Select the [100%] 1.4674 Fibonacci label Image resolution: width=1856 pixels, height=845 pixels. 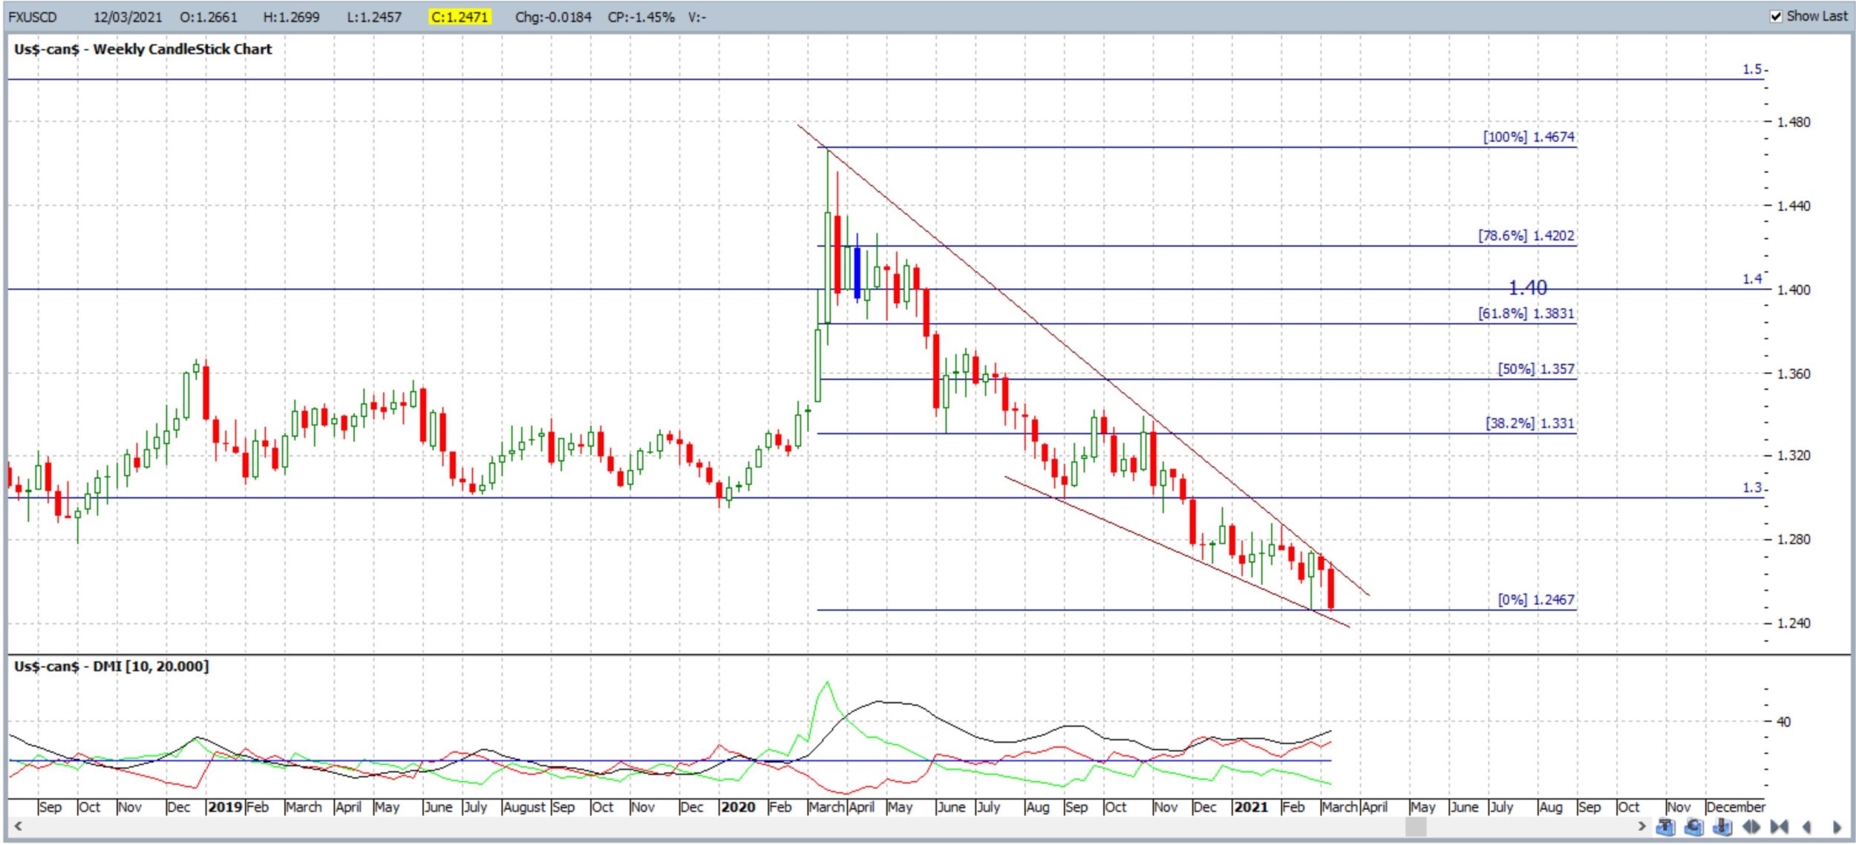point(1529,137)
